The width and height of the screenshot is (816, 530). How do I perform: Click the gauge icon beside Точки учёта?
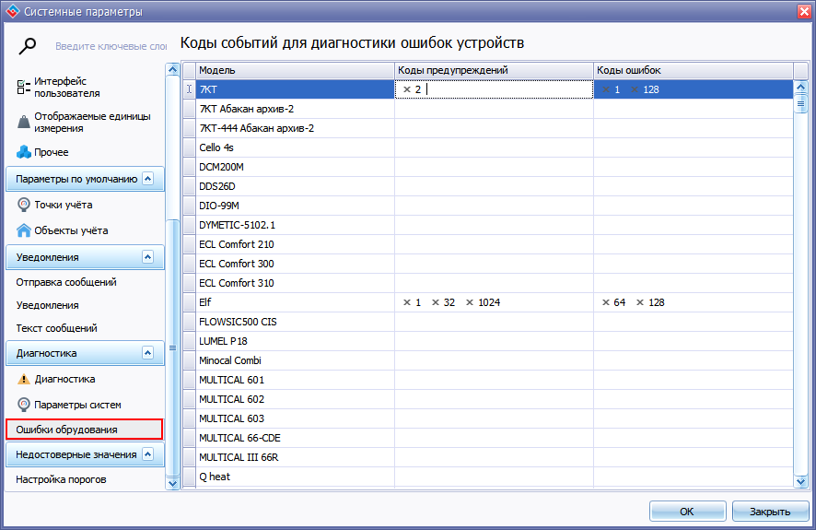coord(23,205)
